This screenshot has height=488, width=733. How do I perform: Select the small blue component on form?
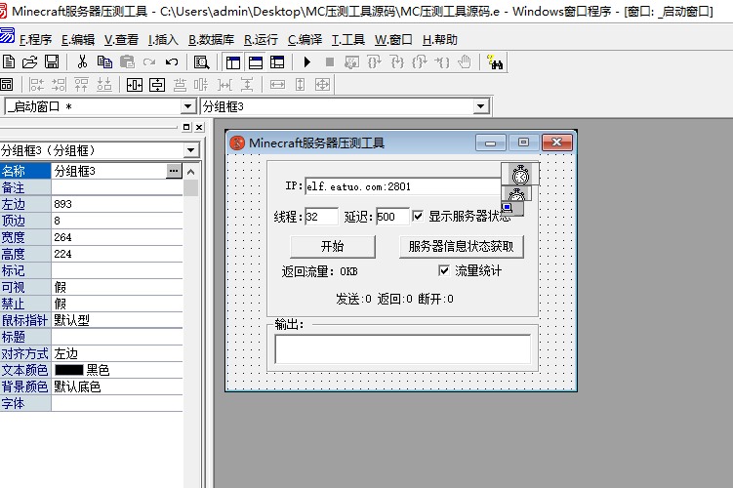click(512, 209)
